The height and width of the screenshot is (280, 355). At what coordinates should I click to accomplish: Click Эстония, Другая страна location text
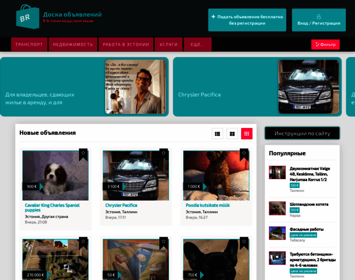click(x=46, y=217)
